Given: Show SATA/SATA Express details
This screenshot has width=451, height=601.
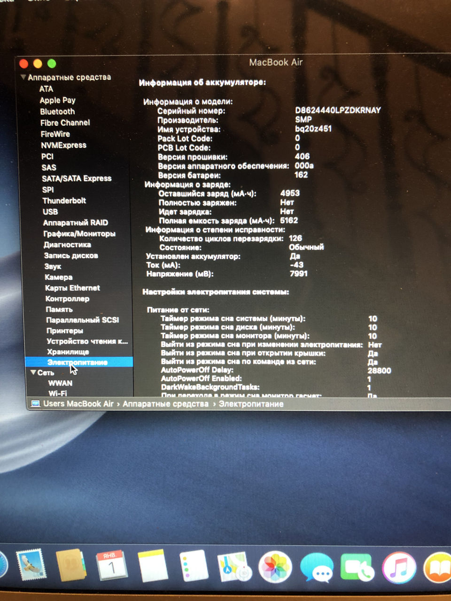Looking at the screenshot, I should pos(77,178).
